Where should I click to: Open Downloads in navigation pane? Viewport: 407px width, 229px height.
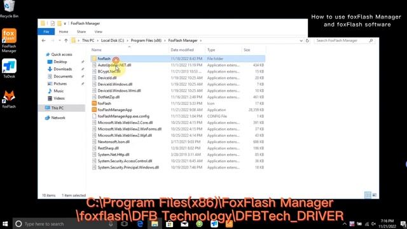tap(62, 69)
